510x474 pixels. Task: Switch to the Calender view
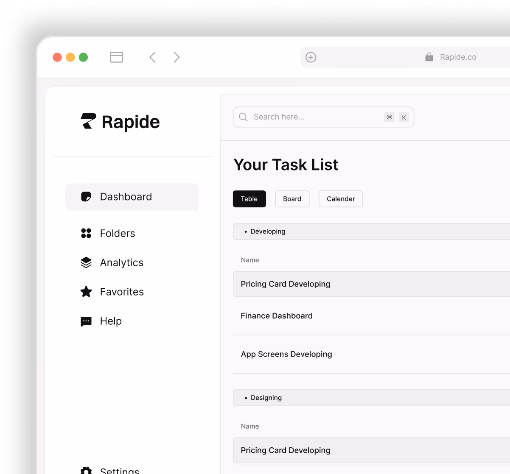pos(340,199)
